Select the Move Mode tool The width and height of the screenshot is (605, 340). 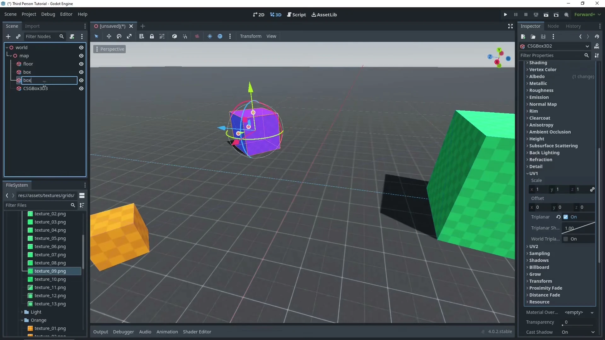(x=109, y=36)
